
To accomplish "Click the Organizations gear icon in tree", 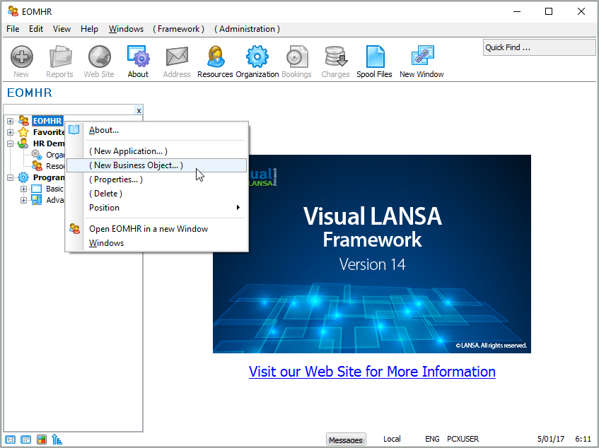I will point(37,155).
